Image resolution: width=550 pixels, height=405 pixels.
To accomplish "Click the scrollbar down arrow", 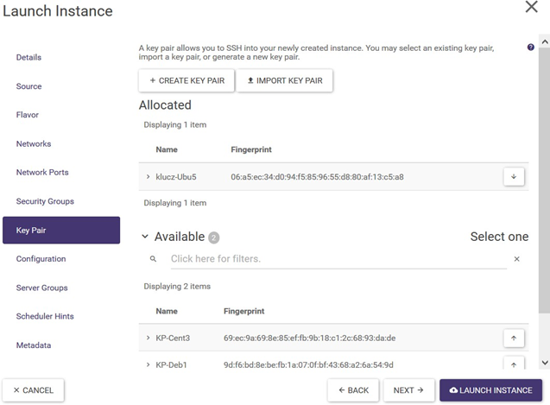I will [544, 363].
